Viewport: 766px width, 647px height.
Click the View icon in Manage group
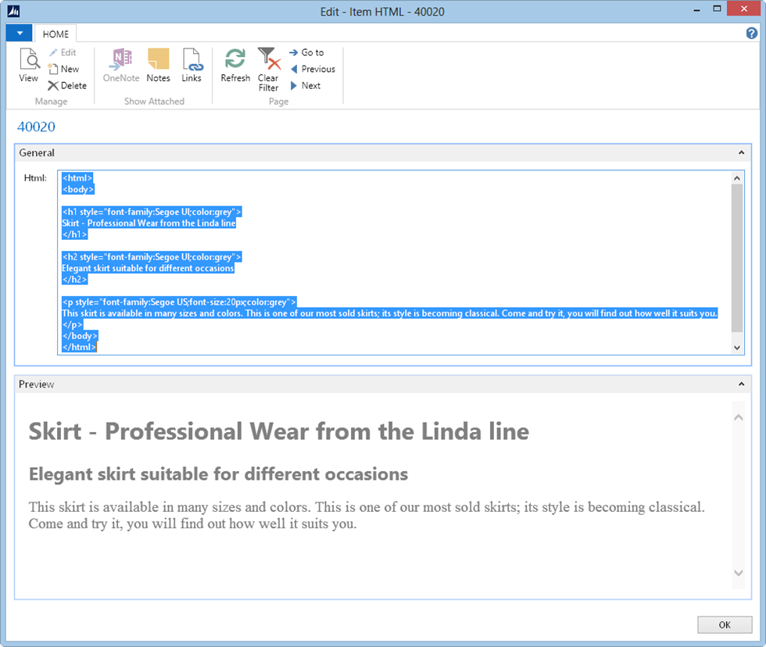pyautogui.click(x=29, y=66)
